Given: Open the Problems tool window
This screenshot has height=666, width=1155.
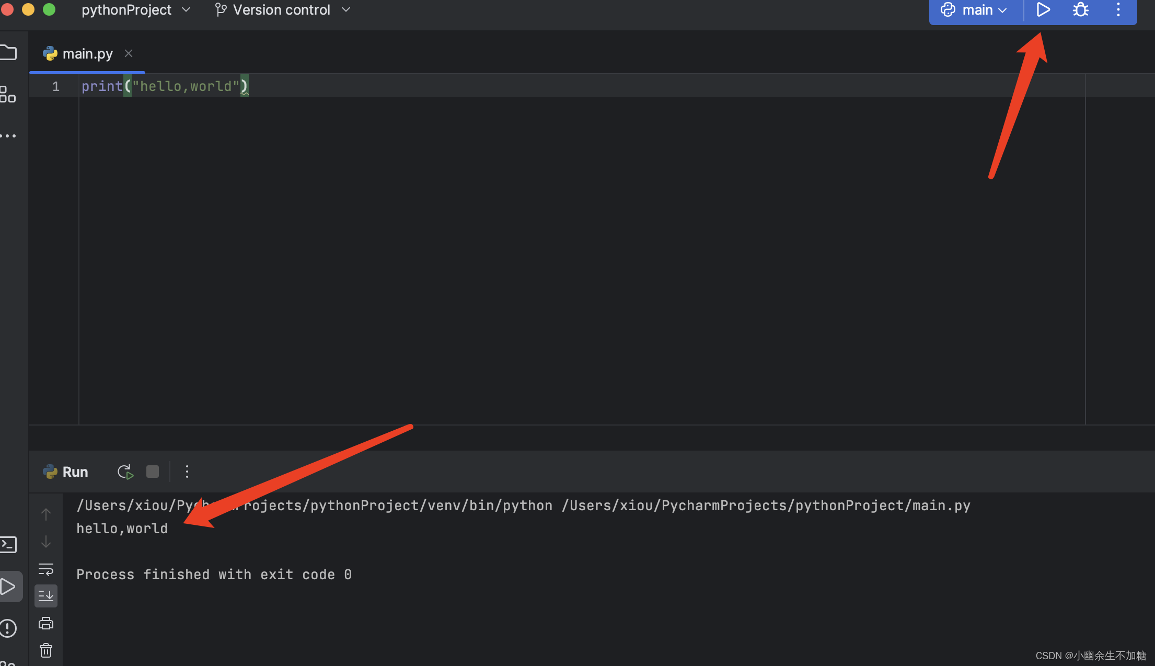Looking at the screenshot, I should (x=8, y=628).
